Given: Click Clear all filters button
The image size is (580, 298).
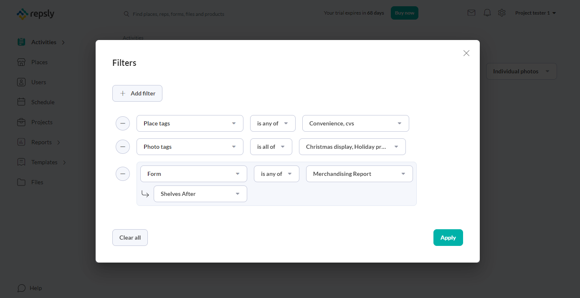Looking at the screenshot, I should (130, 238).
